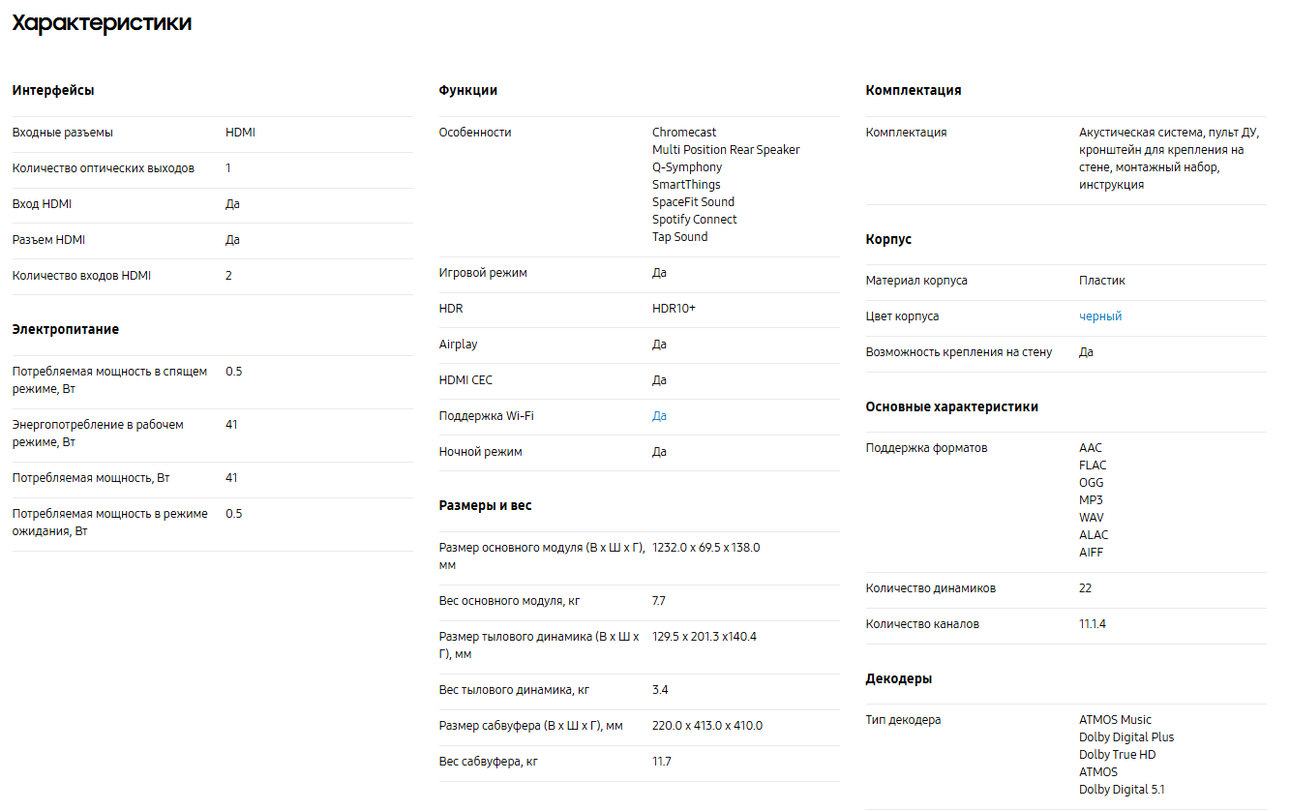Select the "Основные характеристики" heading
This screenshot has height=811, width=1290.
[952, 406]
